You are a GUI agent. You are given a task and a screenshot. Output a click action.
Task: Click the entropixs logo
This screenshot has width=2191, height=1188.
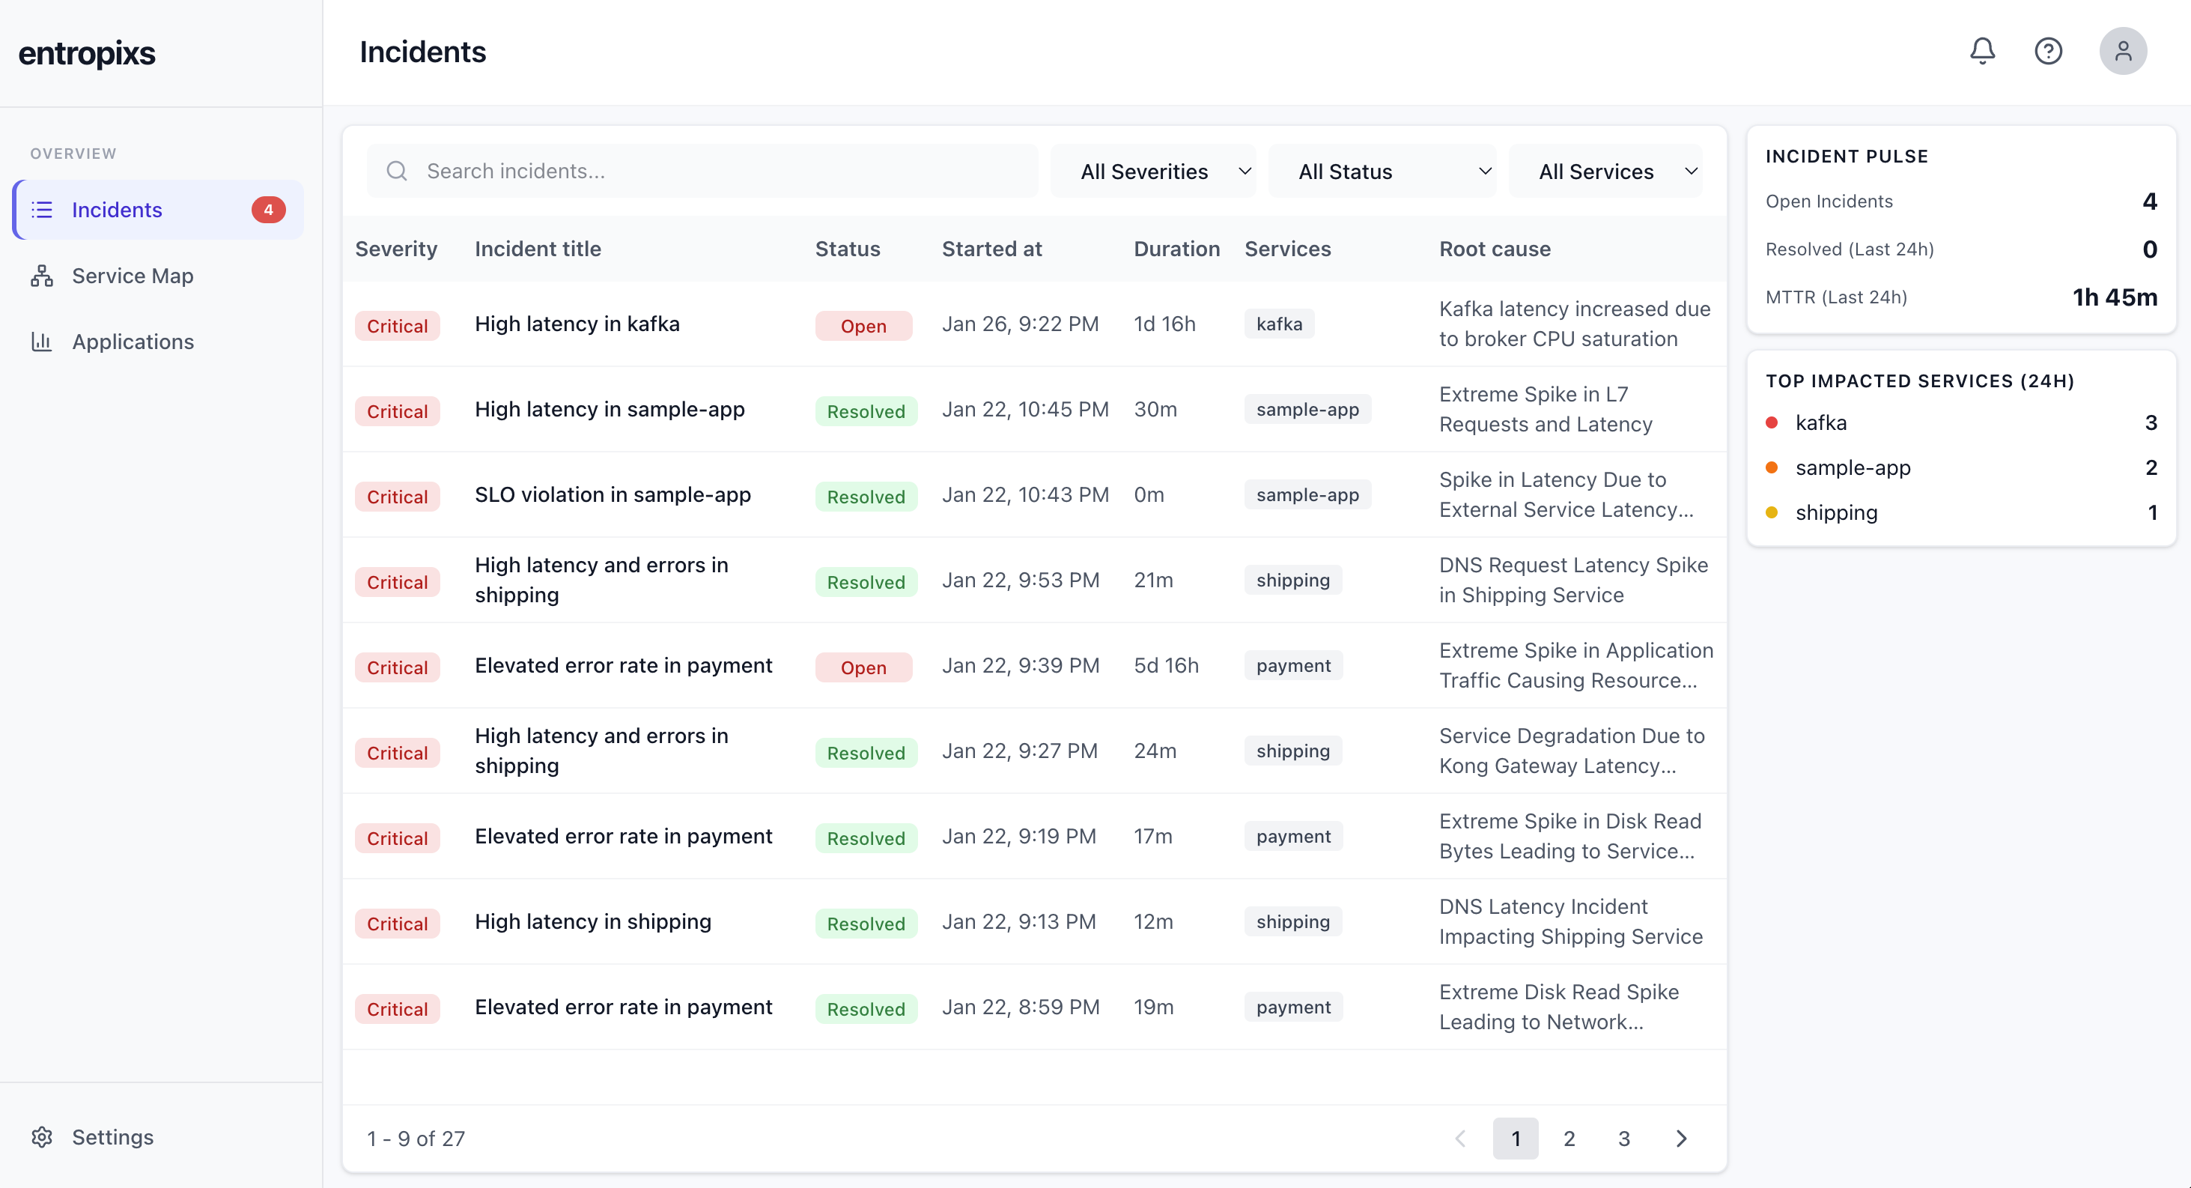click(87, 52)
